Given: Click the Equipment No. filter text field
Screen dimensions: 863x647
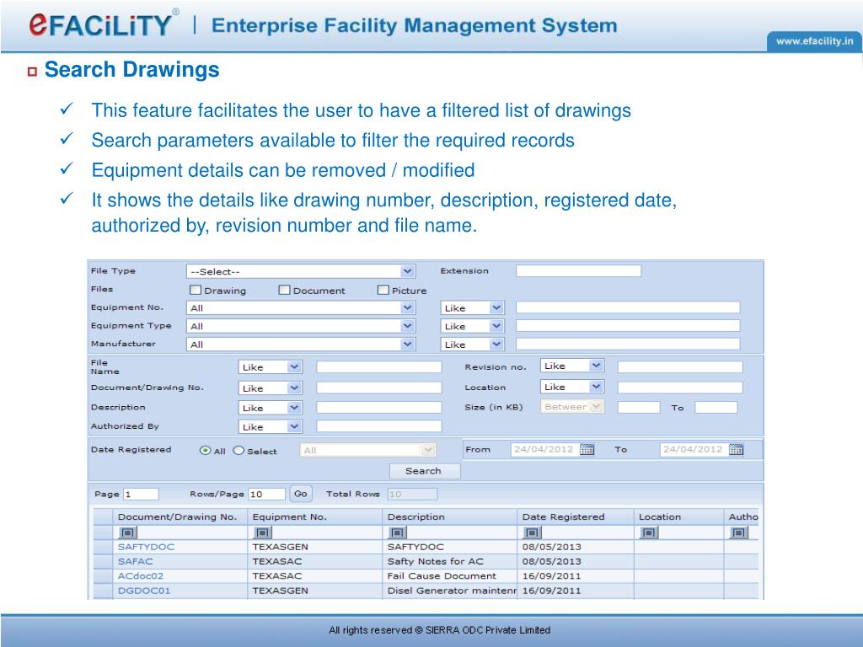Looking at the screenshot, I should click(x=628, y=307).
